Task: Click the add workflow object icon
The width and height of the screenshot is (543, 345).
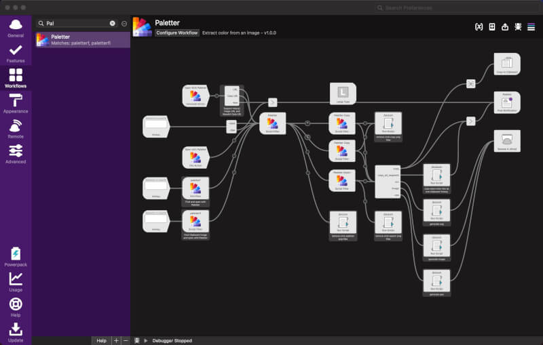Action: (491, 26)
